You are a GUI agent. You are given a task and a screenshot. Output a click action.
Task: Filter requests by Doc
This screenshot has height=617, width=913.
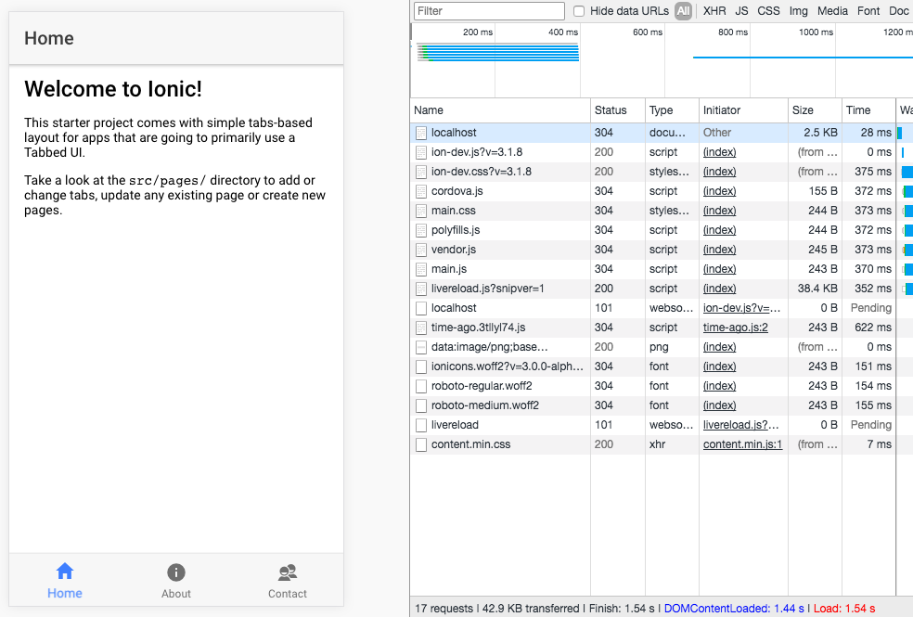898,11
